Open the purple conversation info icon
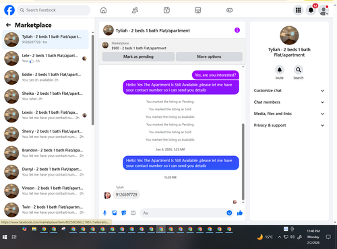The image size is (337, 249). point(237,30)
